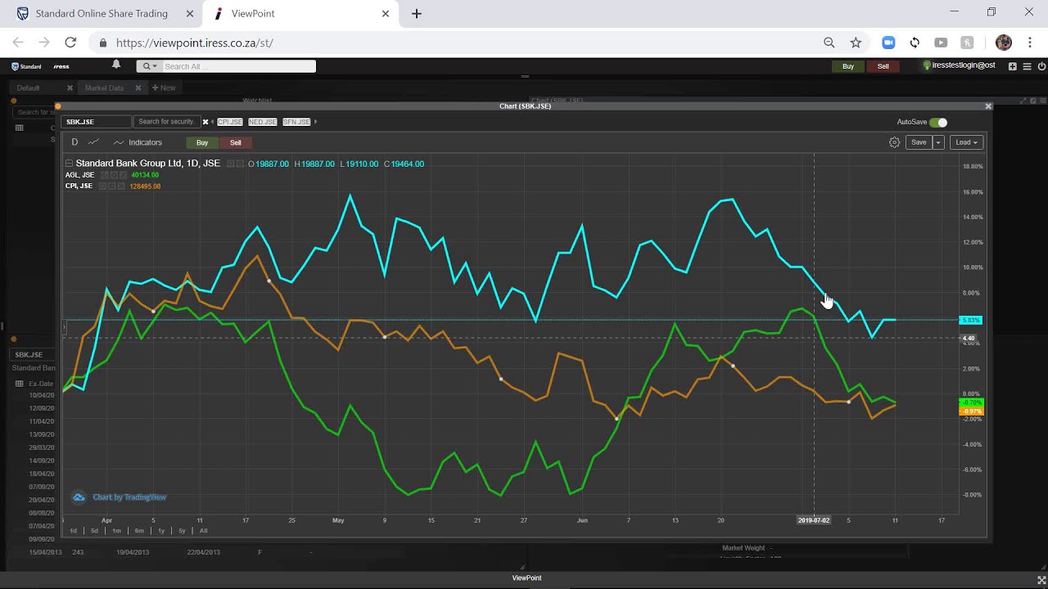
Task: Click the chart toolbar Buy button
Action: click(202, 142)
